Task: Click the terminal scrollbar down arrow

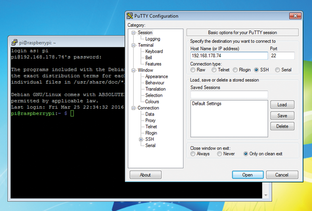Action: click(x=266, y=195)
